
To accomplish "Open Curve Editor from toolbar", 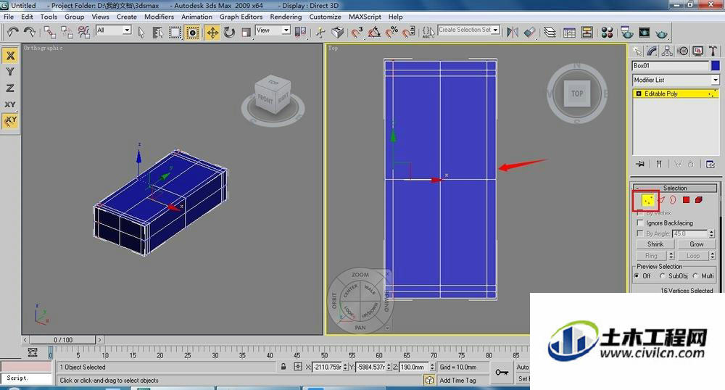I will pos(570,32).
